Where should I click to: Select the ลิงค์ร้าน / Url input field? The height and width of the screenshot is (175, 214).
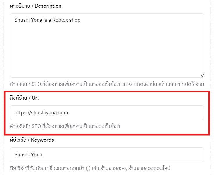pos(107,113)
